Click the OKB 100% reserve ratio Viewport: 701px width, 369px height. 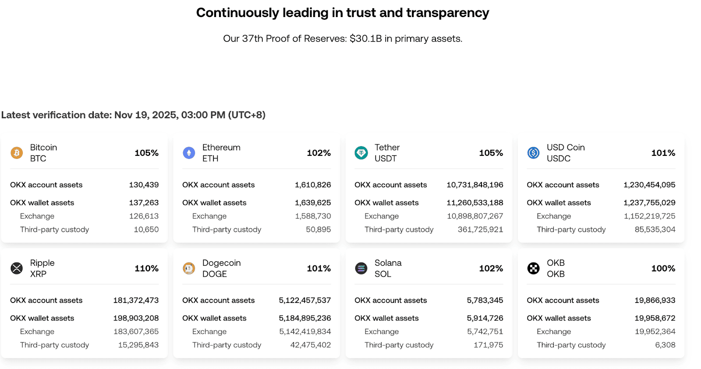click(663, 268)
